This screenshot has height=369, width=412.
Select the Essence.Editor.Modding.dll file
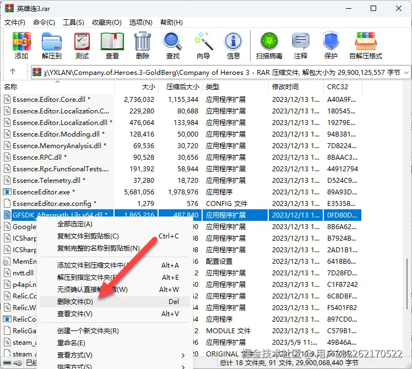coord(58,134)
